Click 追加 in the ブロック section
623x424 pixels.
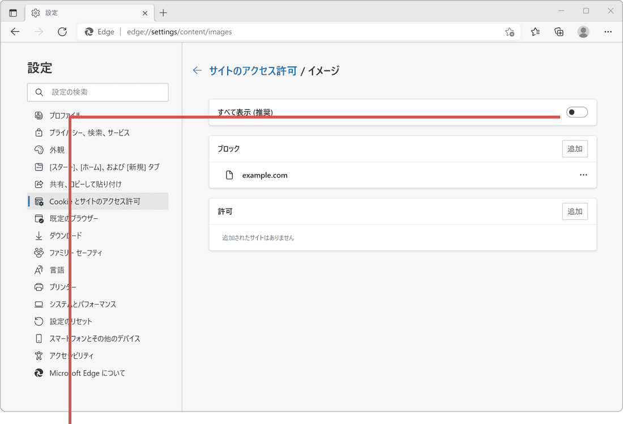click(x=575, y=149)
